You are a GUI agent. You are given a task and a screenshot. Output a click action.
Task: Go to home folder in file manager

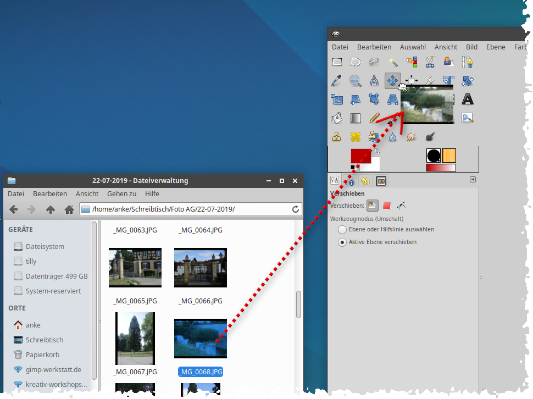pyautogui.click(x=69, y=209)
